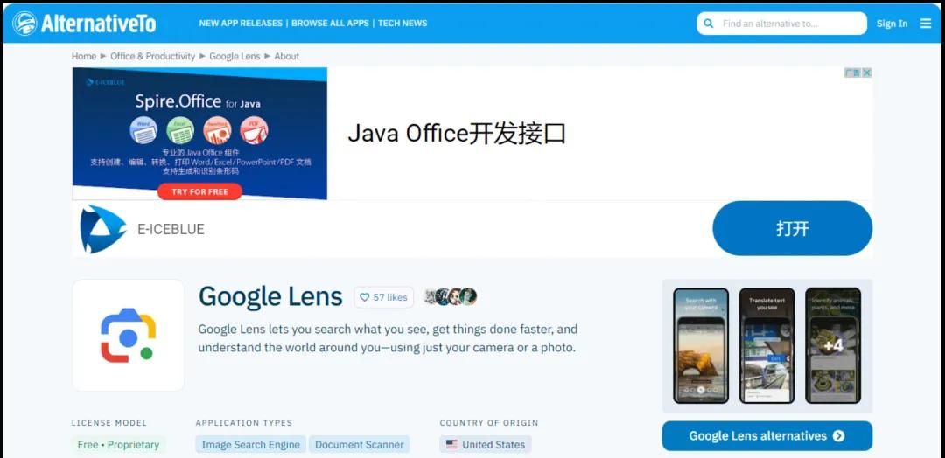Click the ad info label icon

[852, 73]
